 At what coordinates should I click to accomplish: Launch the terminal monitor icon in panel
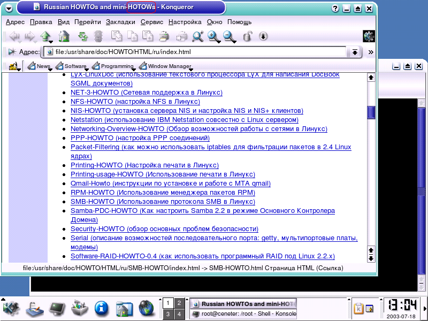57,309
